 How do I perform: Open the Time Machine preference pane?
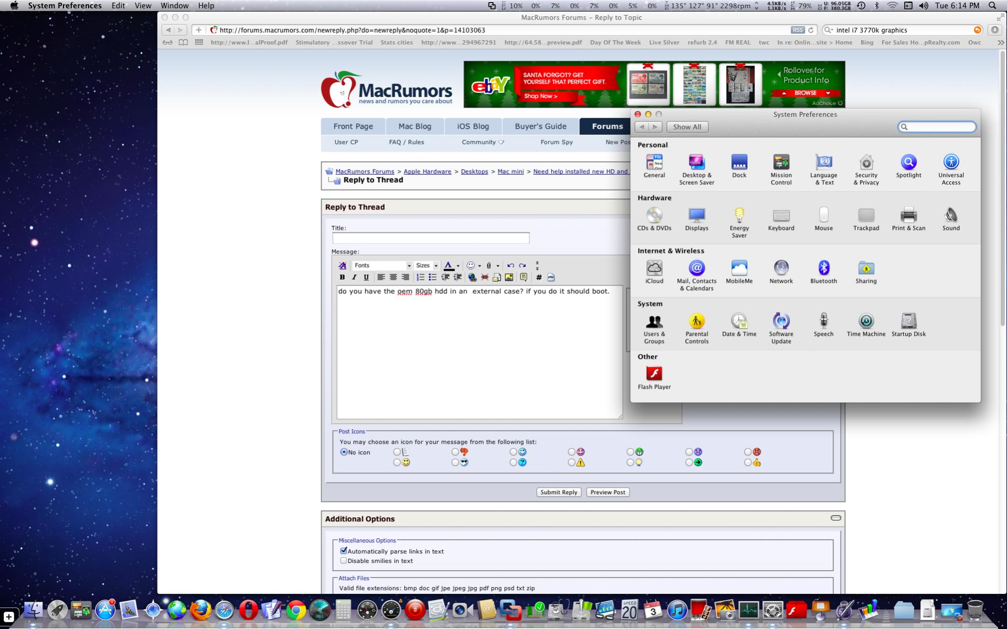click(x=866, y=325)
